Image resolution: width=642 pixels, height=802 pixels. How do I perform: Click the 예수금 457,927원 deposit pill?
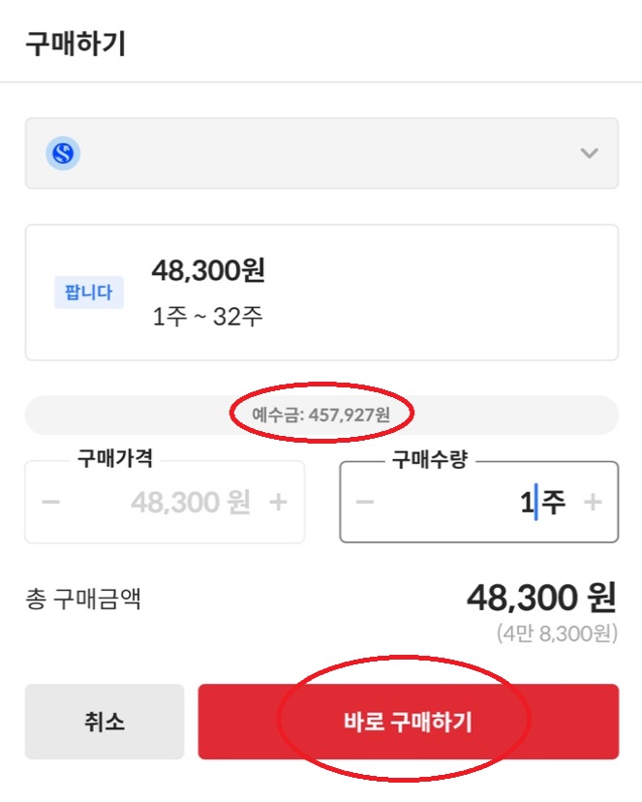(x=321, y=415)
